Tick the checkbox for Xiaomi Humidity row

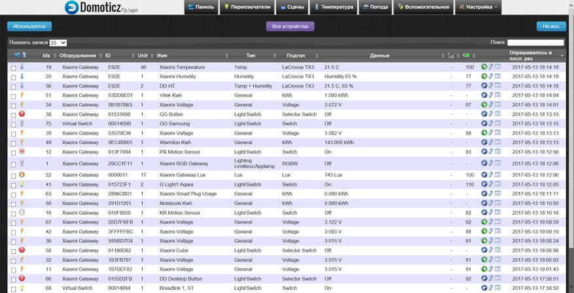tap(14, 78)
